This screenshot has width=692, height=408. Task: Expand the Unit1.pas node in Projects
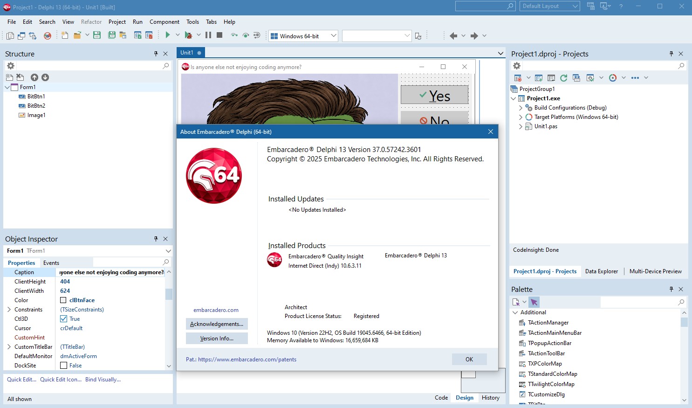[x=521, y=126]
